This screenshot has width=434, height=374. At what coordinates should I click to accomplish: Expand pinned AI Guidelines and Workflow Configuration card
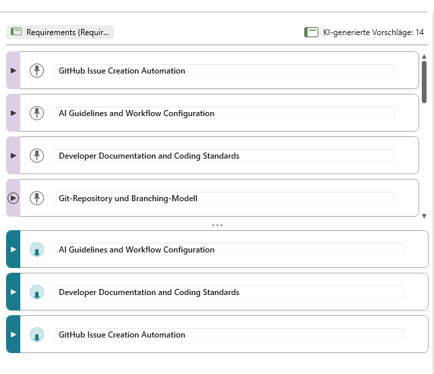coord(14,249)
